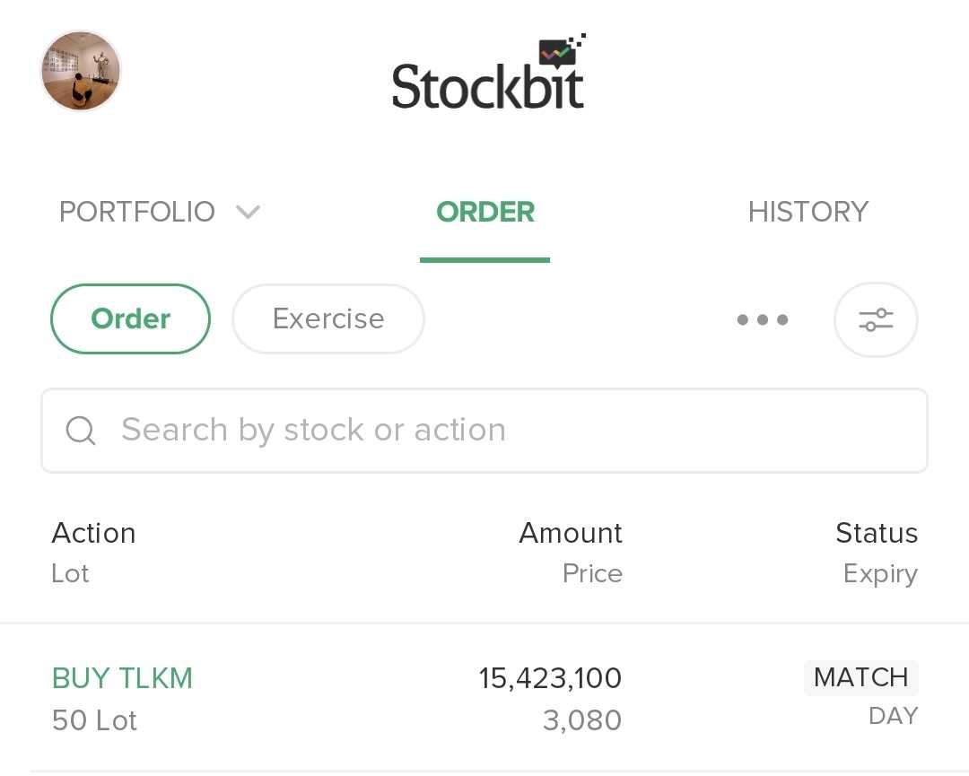Open the profile avatar picture
This screenshot has height=776, width=969.
click(81, 71)
